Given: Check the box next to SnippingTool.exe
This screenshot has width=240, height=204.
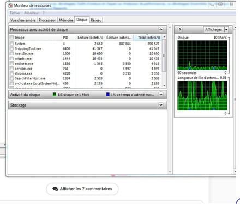Looking at the screenshot, I should tap(11, 48).
